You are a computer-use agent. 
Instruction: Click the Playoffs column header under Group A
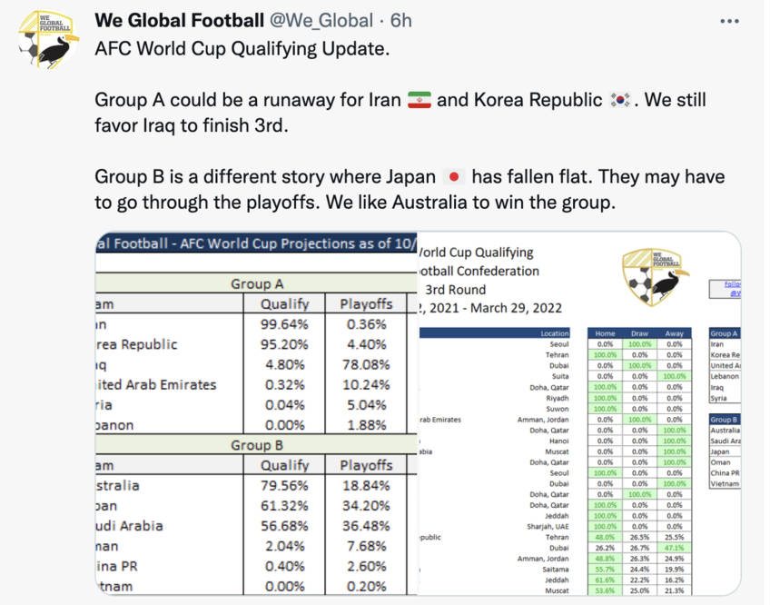[x=366, y=304]
